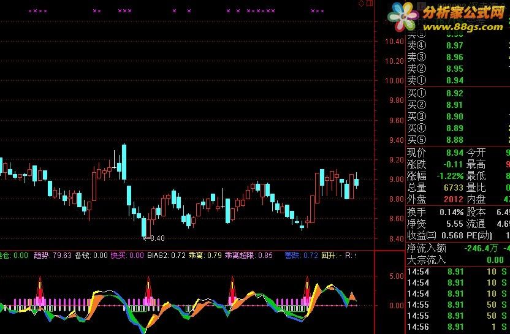Select the 14:56 trade tick row
Image resolution: width=510 pixels, height=334 pixels.
458,327
